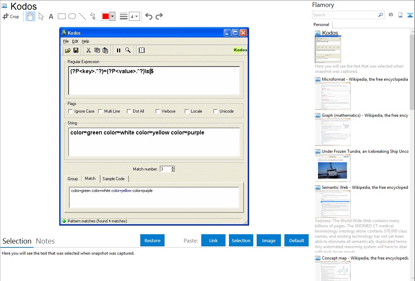Select the freehand scribble tool

pos(93,16)
